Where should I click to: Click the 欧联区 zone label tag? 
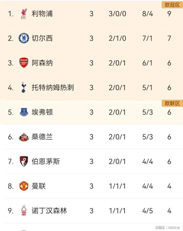pyautogui.click(x=172, y=103)
